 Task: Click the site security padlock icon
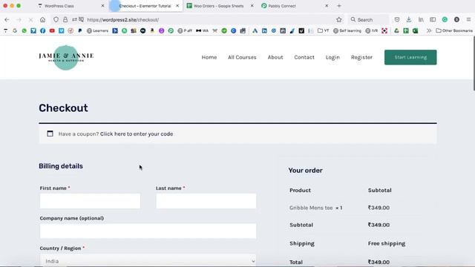[65, 20]
